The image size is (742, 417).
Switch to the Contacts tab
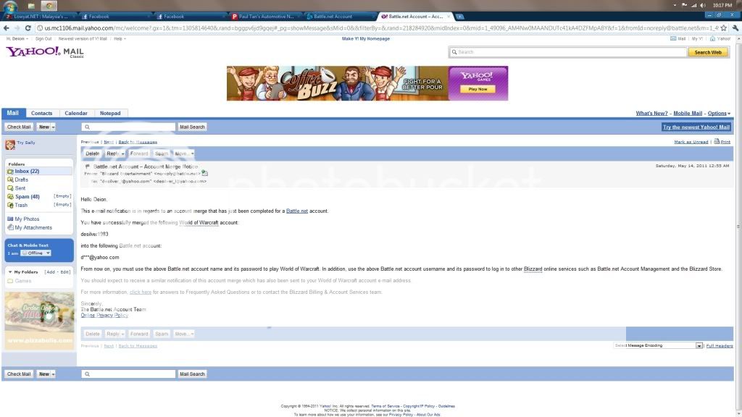click(41, 113)
